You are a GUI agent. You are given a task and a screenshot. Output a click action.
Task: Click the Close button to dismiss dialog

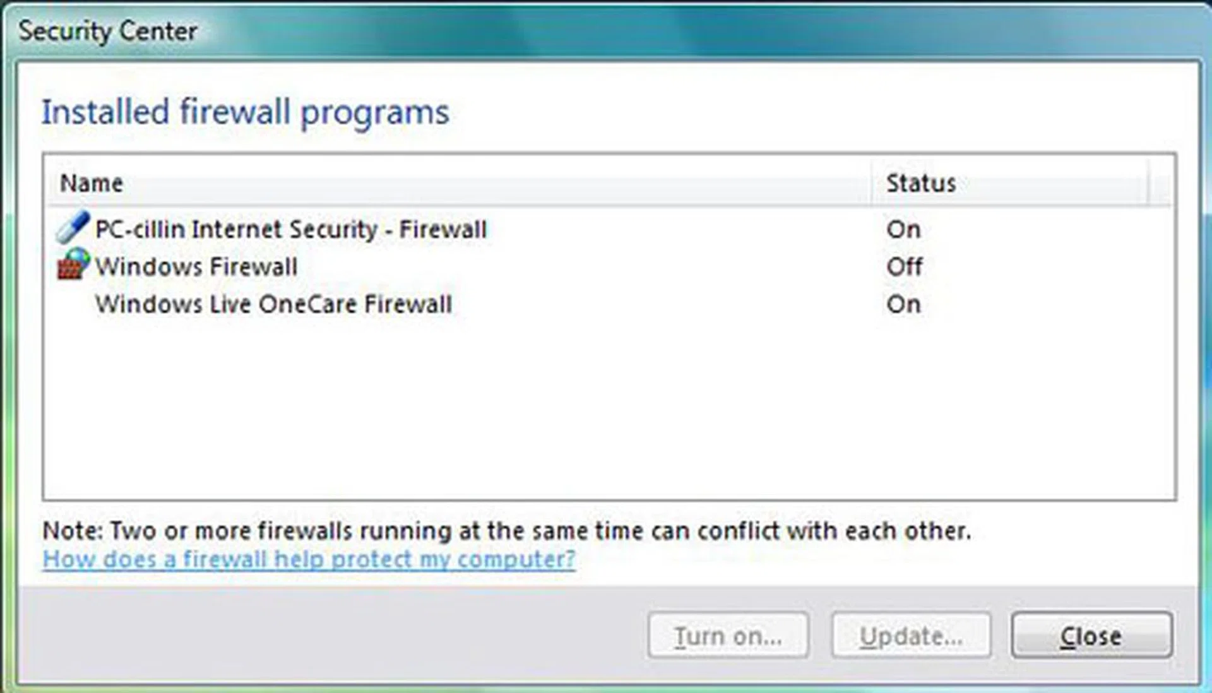click(1091, 636)
